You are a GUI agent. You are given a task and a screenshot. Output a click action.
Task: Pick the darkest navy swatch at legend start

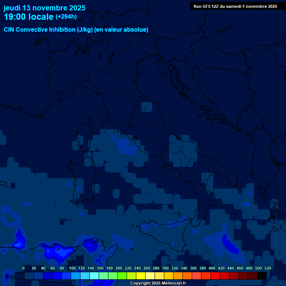click(x=20, y=276)
